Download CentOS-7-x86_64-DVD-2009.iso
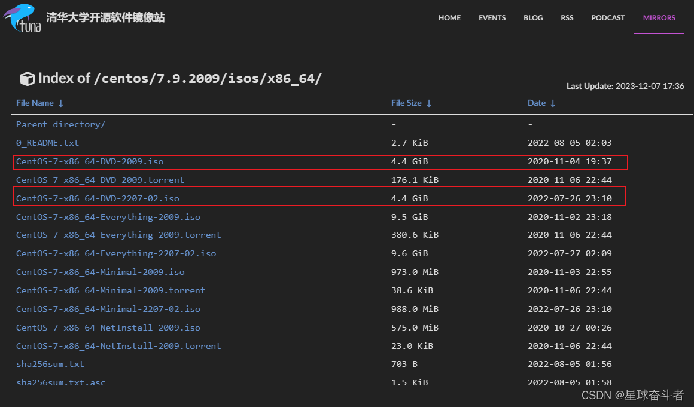 (x=90, y=162)
